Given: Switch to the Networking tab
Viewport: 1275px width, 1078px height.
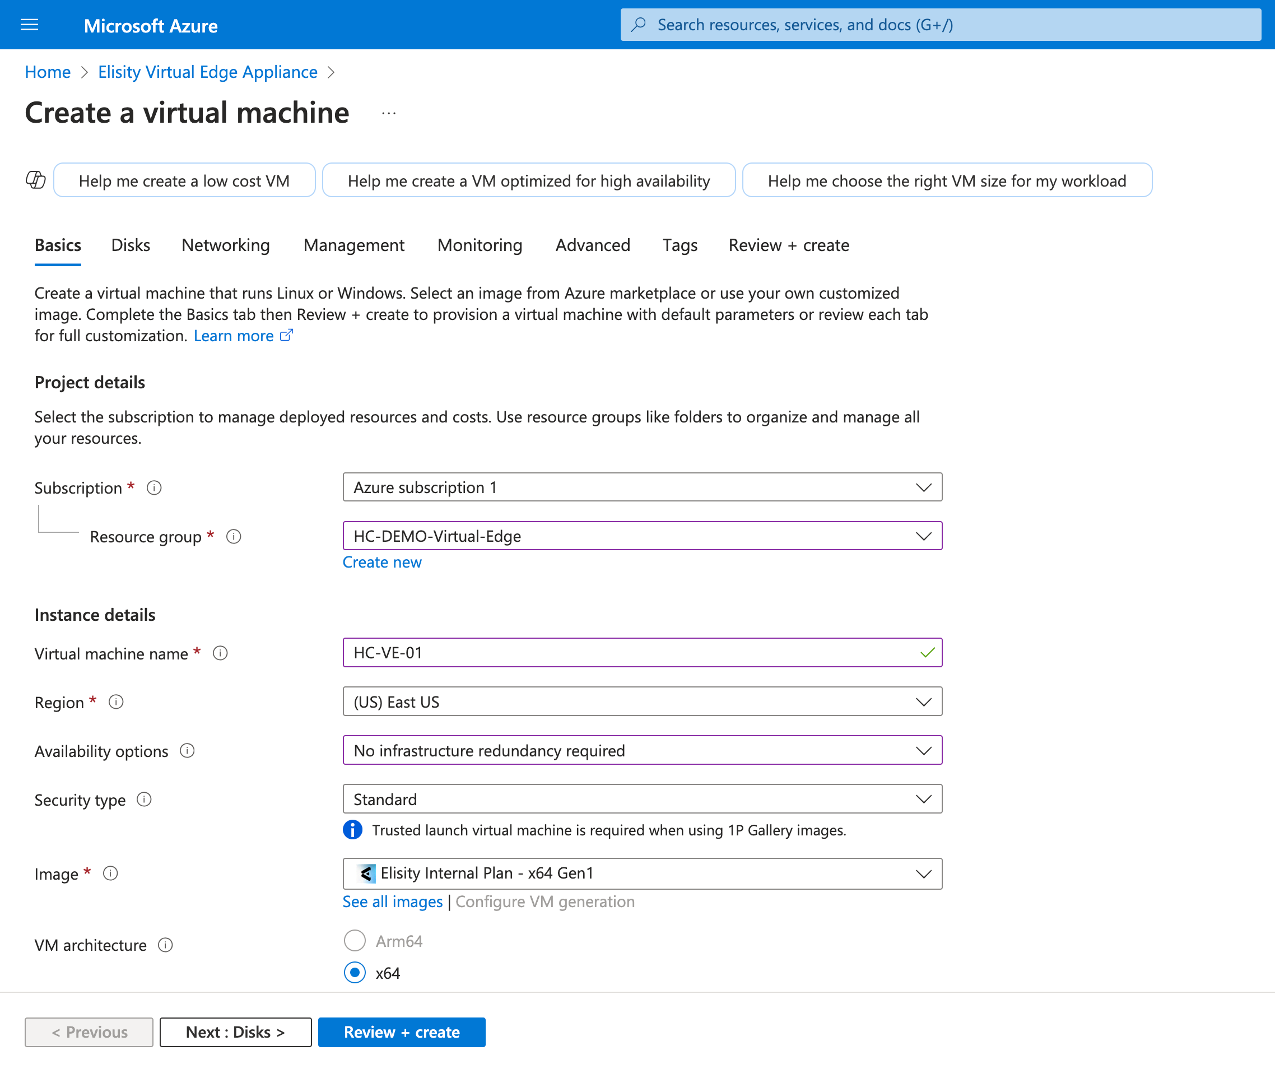Looking at the screenshot, I should point(225,245).
